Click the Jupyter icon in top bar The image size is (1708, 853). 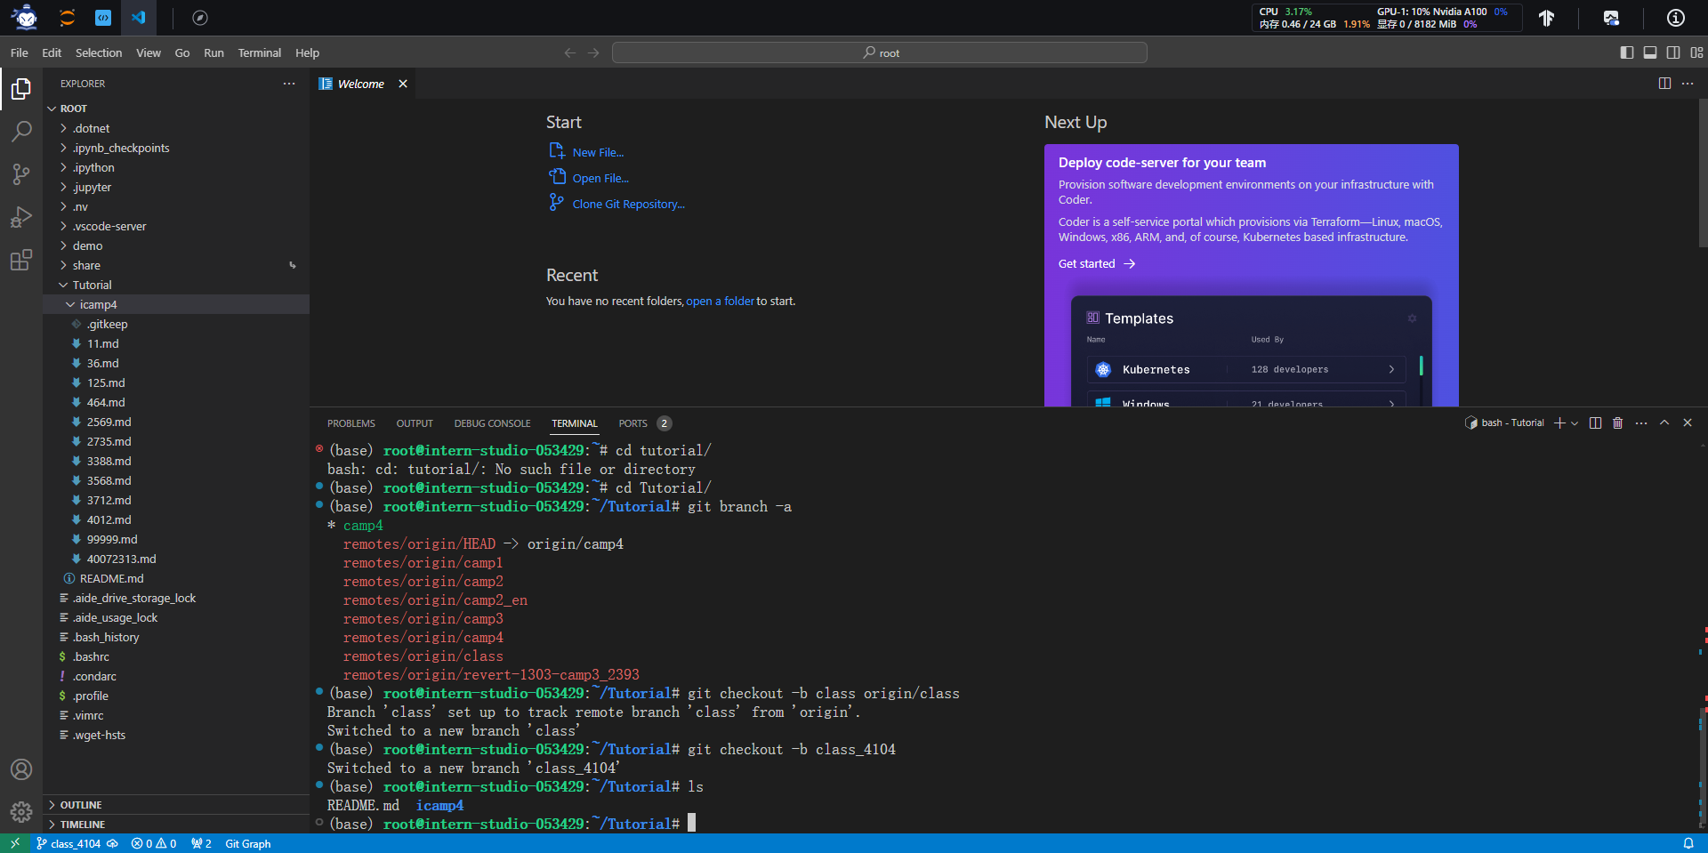68,17
